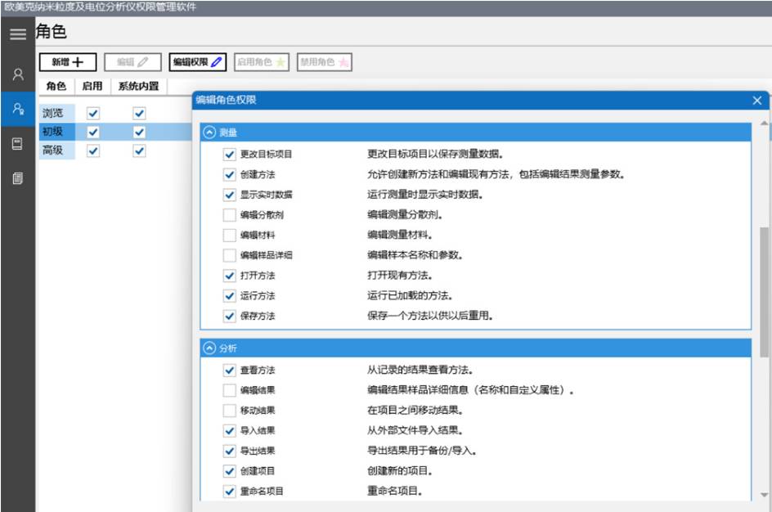The width and height of the screenshot is (772, 512).
Task: Click the 编辑权限 button
Action: pyautogui.click(x=197, y=62)
